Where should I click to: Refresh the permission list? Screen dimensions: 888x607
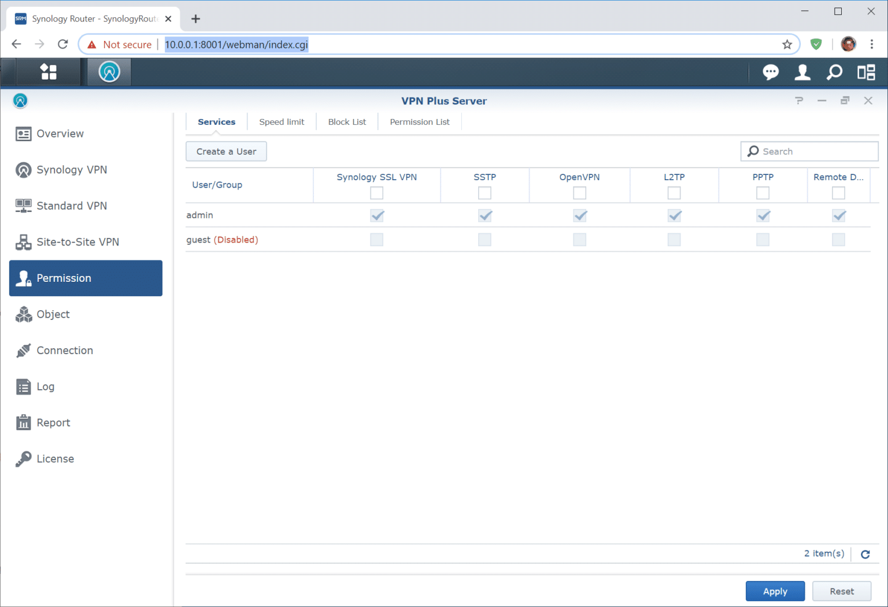pyautogui.click(x=865, y=554)
